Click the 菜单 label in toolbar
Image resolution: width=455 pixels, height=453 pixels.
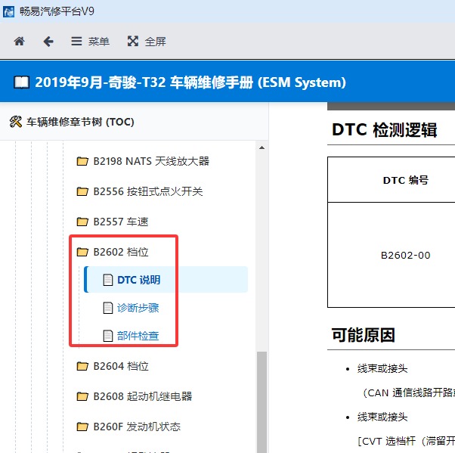99,42
